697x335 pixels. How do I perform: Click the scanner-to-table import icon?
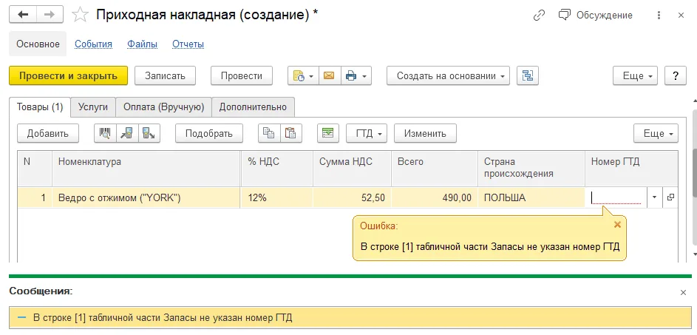coord(127,133)
